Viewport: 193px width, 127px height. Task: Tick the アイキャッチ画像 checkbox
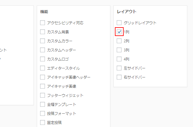click(x=43, y=86)
